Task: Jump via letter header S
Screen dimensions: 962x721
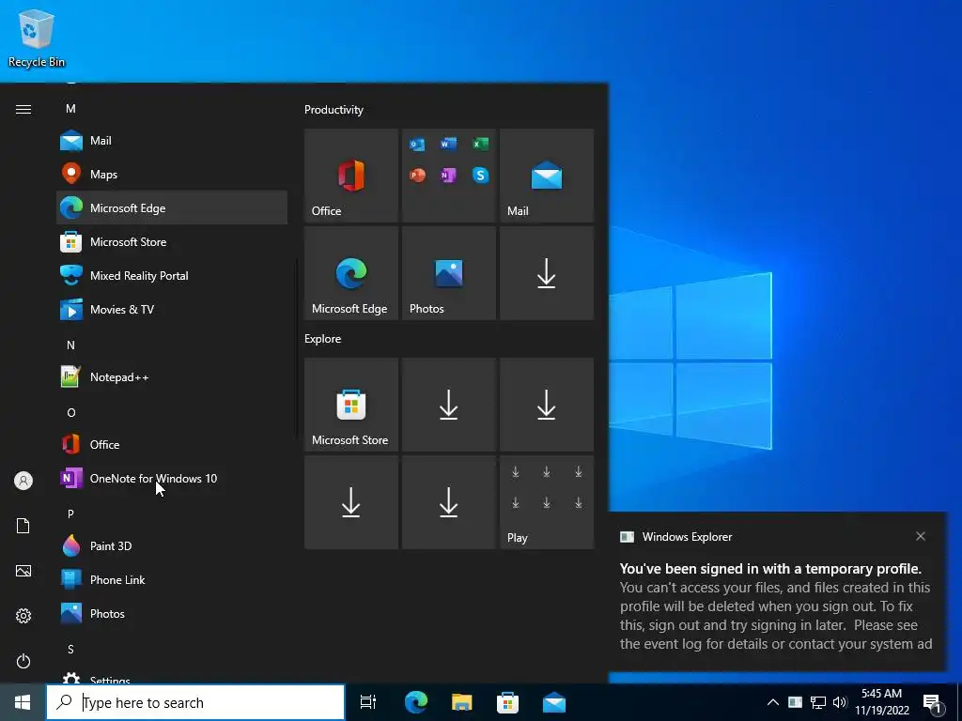Action: [x=70, y=650]
